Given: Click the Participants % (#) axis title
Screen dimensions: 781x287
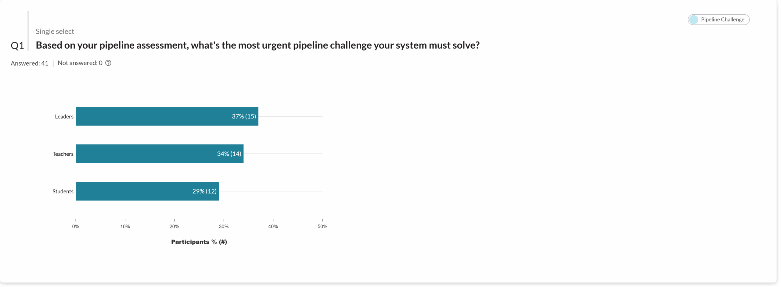Looking at the screenshot, I should [x=199, y=242].
